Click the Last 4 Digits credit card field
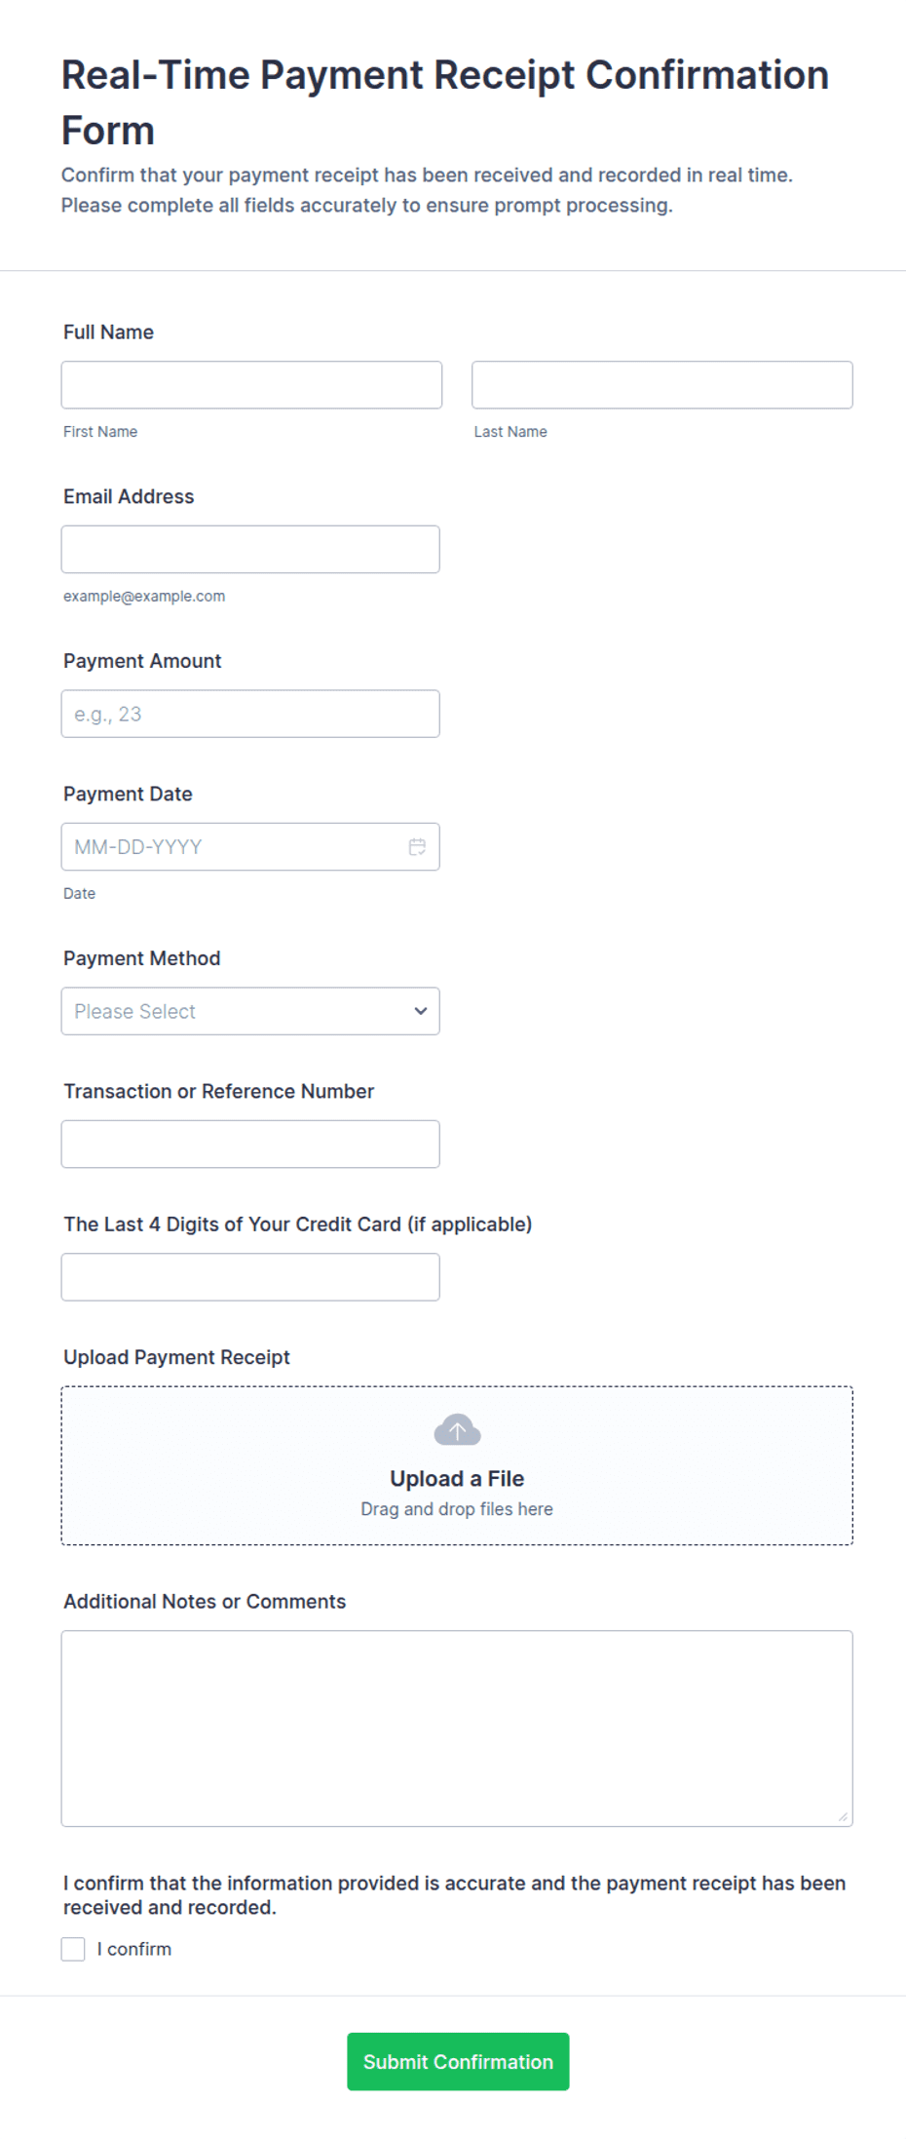Screen dimensions: 906x2139 pyautogui.click(x=250, y=1276)
